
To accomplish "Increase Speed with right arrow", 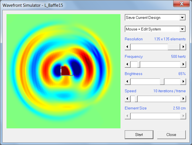I will (x=183, y=99).
